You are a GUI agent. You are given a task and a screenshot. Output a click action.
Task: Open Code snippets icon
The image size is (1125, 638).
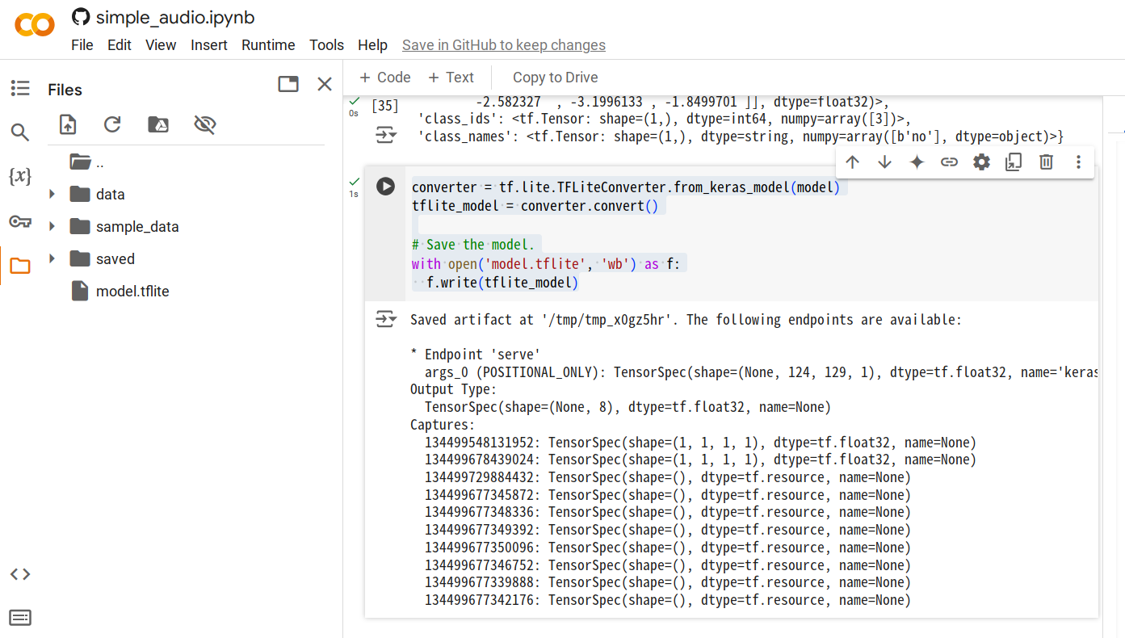coord(20,574)
